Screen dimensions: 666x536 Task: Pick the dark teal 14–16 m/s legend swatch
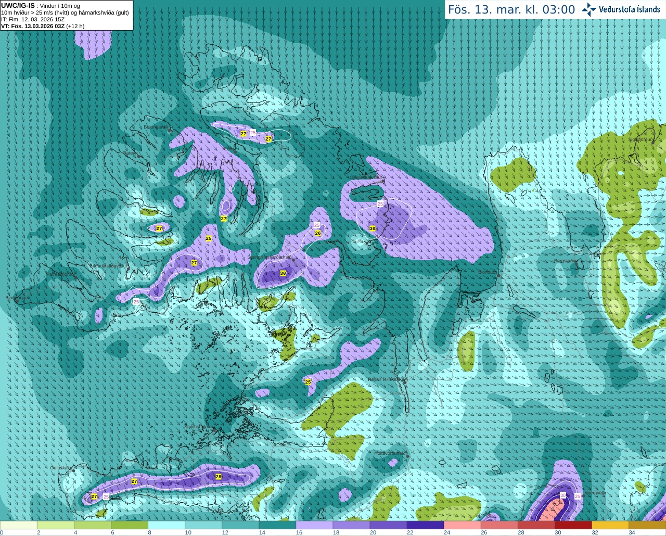coord(277,525)
